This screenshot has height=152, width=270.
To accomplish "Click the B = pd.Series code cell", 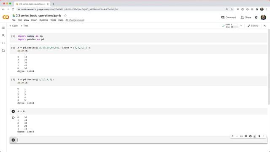I will (x=139, y=81).
